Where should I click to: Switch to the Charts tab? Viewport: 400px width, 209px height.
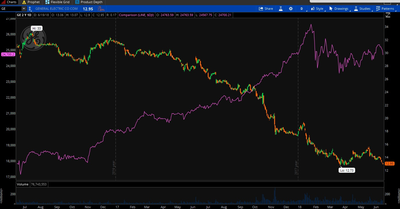(x=9, y=2)
